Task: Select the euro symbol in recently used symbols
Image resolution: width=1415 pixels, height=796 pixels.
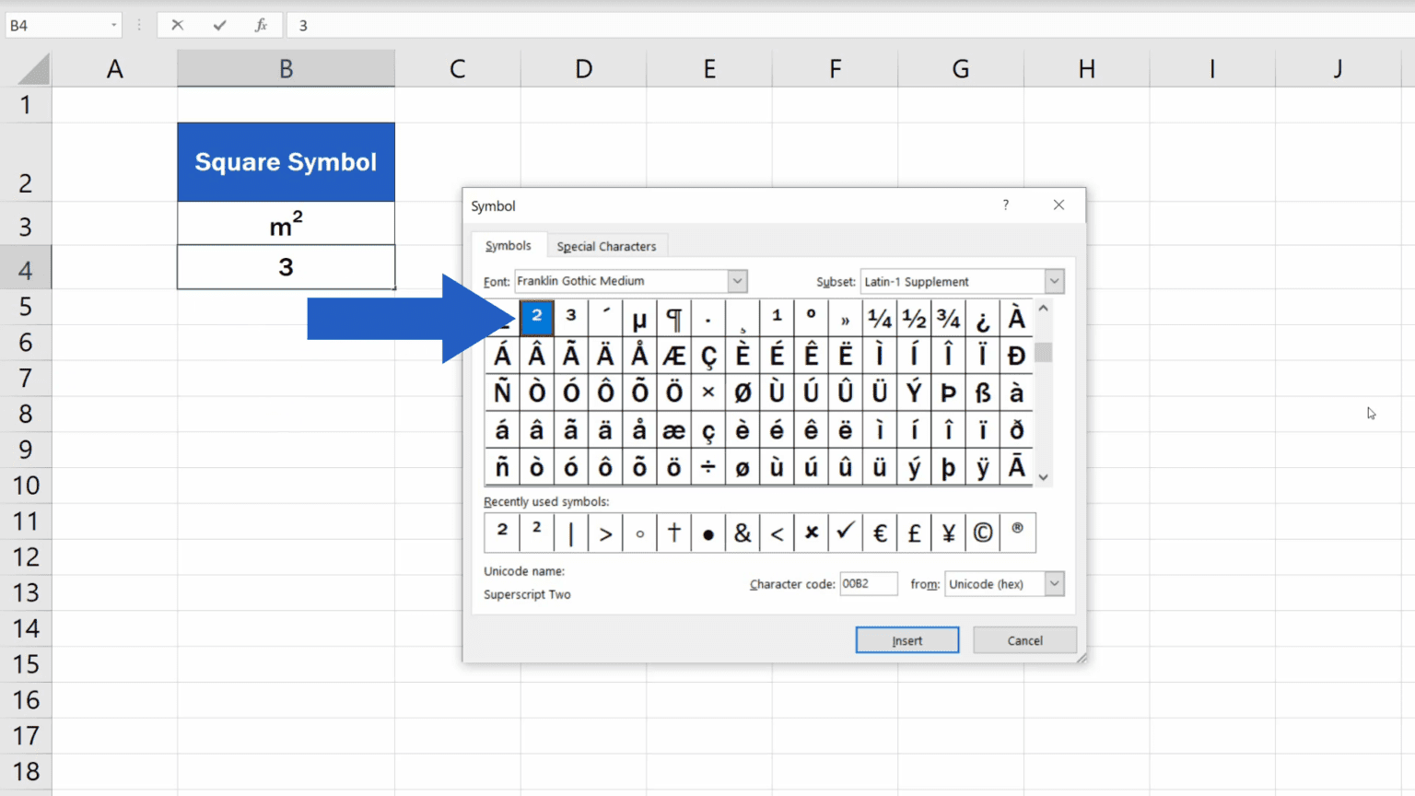Action: [x=879, y=533]
